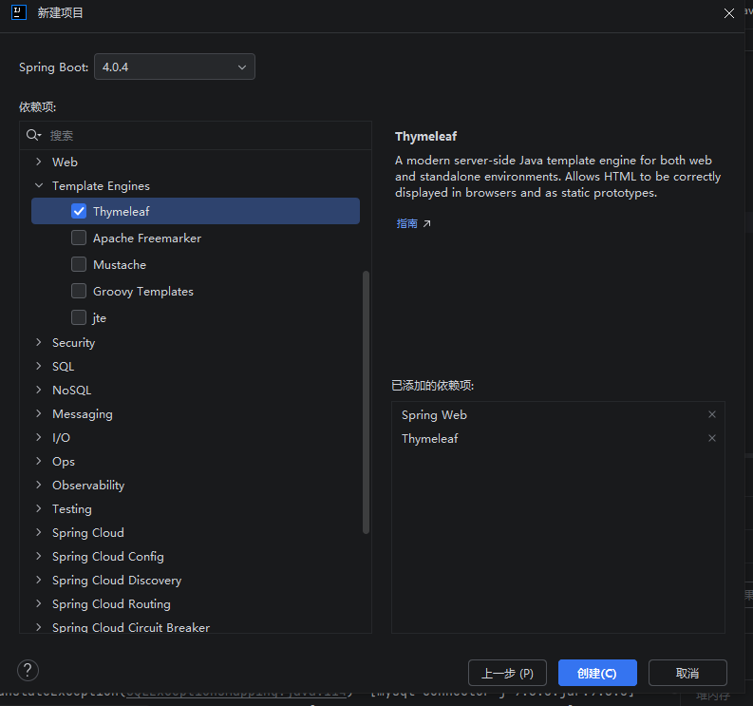Expand the Spring Cloud Discovery category
This screenshot has height=706, width=753.
pos(38,580)
